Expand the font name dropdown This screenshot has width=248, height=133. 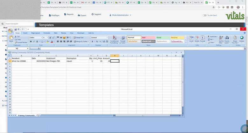[x=42, y=37]
